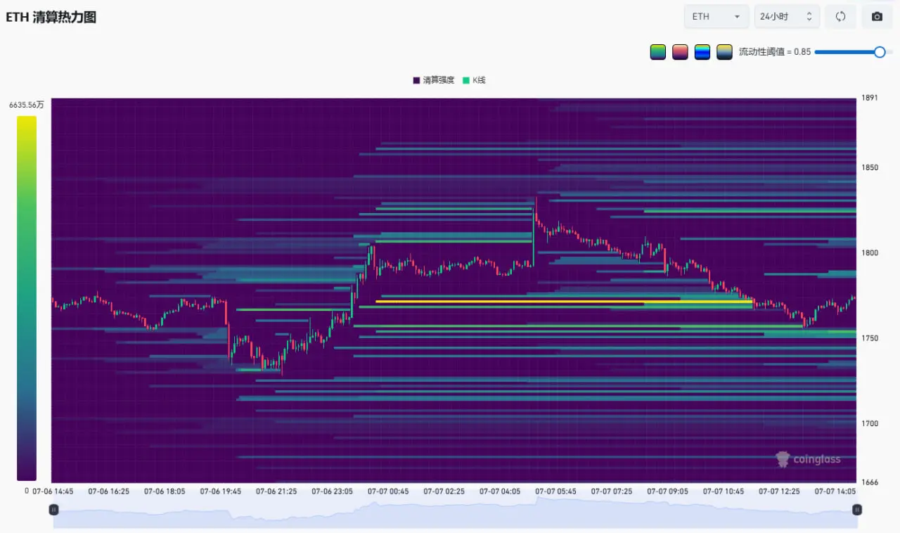Screen dimensions: 900x533
Task: Click the 07-07 07:25 time axis label
Action: pyautogui.click(x=612, y=492)
